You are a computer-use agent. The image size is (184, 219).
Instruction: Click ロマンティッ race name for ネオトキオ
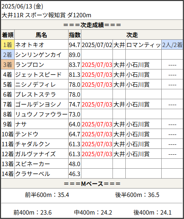pos(143,45)
